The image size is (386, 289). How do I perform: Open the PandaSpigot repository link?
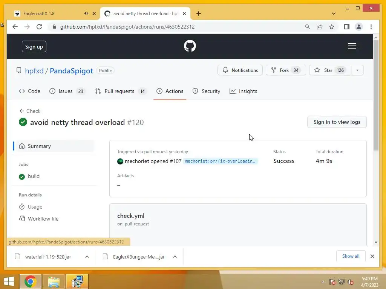point(71,71)
